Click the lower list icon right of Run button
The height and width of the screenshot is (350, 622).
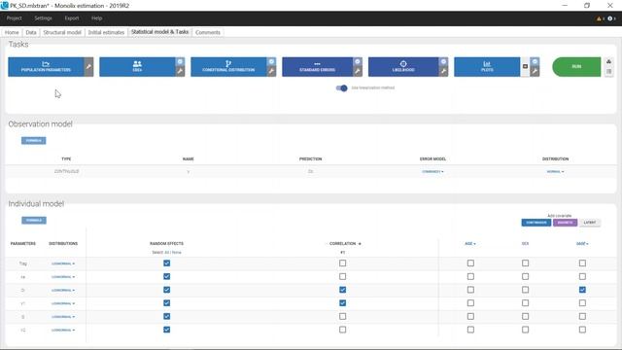(x=609, y=72)
